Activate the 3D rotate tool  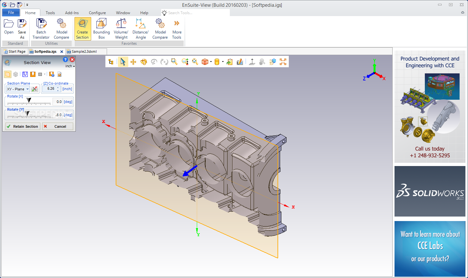pos(143,62)
